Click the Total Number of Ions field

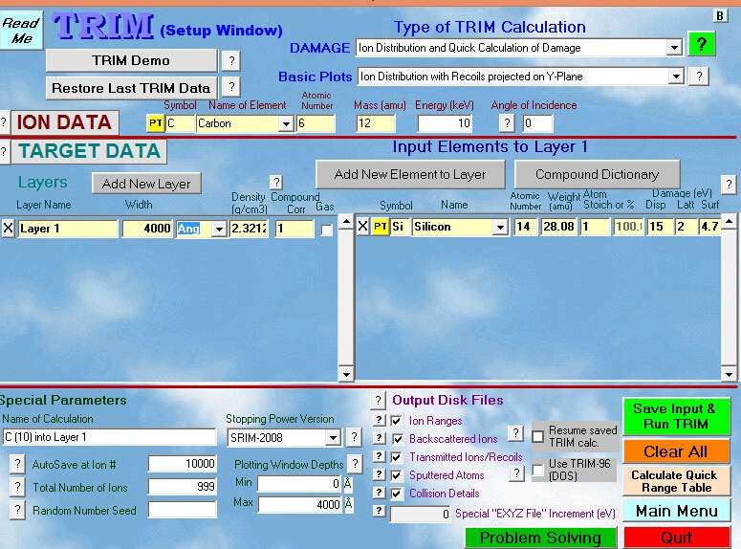pyautogui.click(x=183, y=487)
